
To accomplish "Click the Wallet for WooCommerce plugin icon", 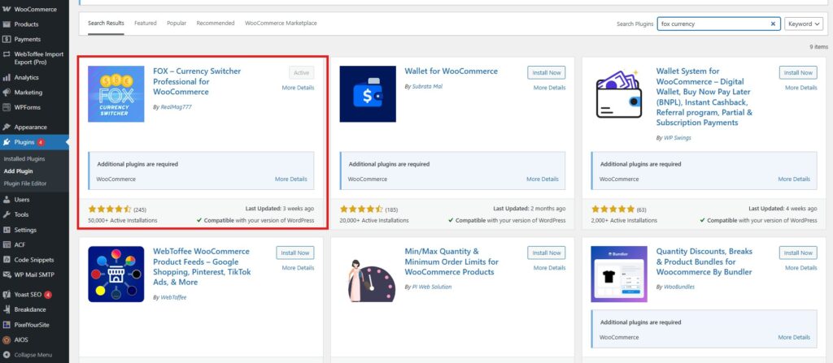I will [368, 93].
